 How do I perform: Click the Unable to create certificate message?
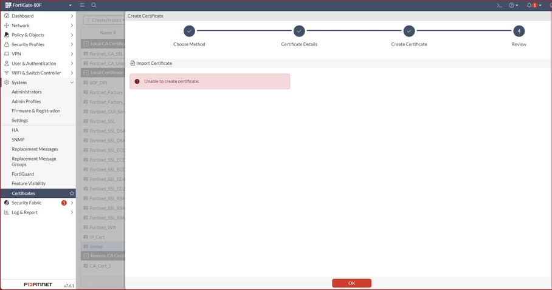(x=172, y=81)
